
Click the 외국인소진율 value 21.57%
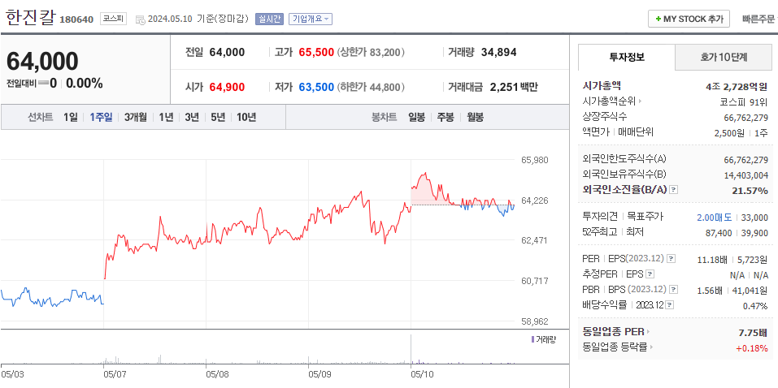750,190
